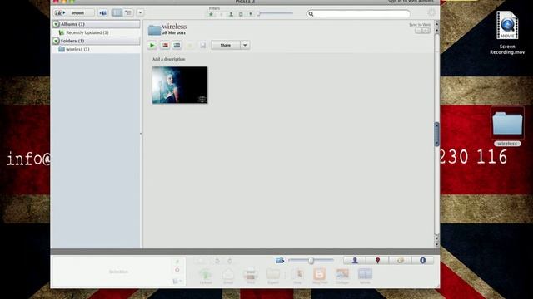The height and width of the screenshot is (299, 533).
Task: Play fullscreen slideshow with green button
Action: (152, 45)
